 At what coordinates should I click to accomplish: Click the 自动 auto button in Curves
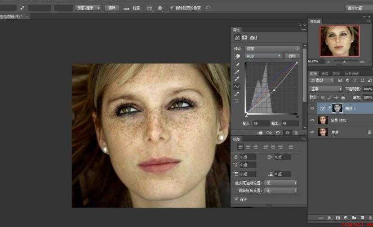(x=292, y=56)
